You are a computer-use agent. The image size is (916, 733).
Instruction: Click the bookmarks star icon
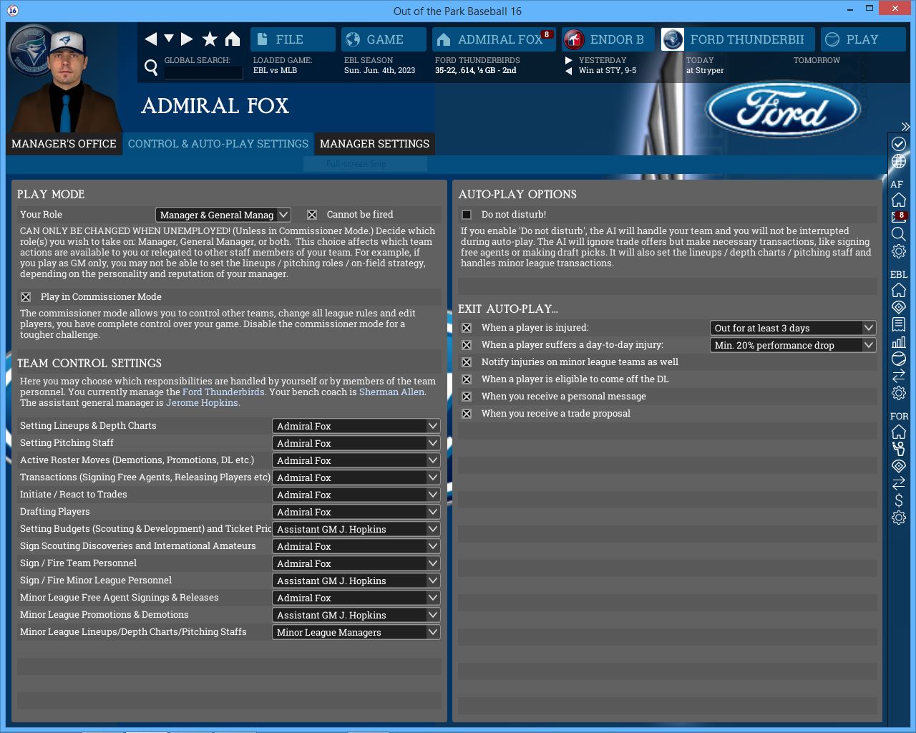[210, 39]
